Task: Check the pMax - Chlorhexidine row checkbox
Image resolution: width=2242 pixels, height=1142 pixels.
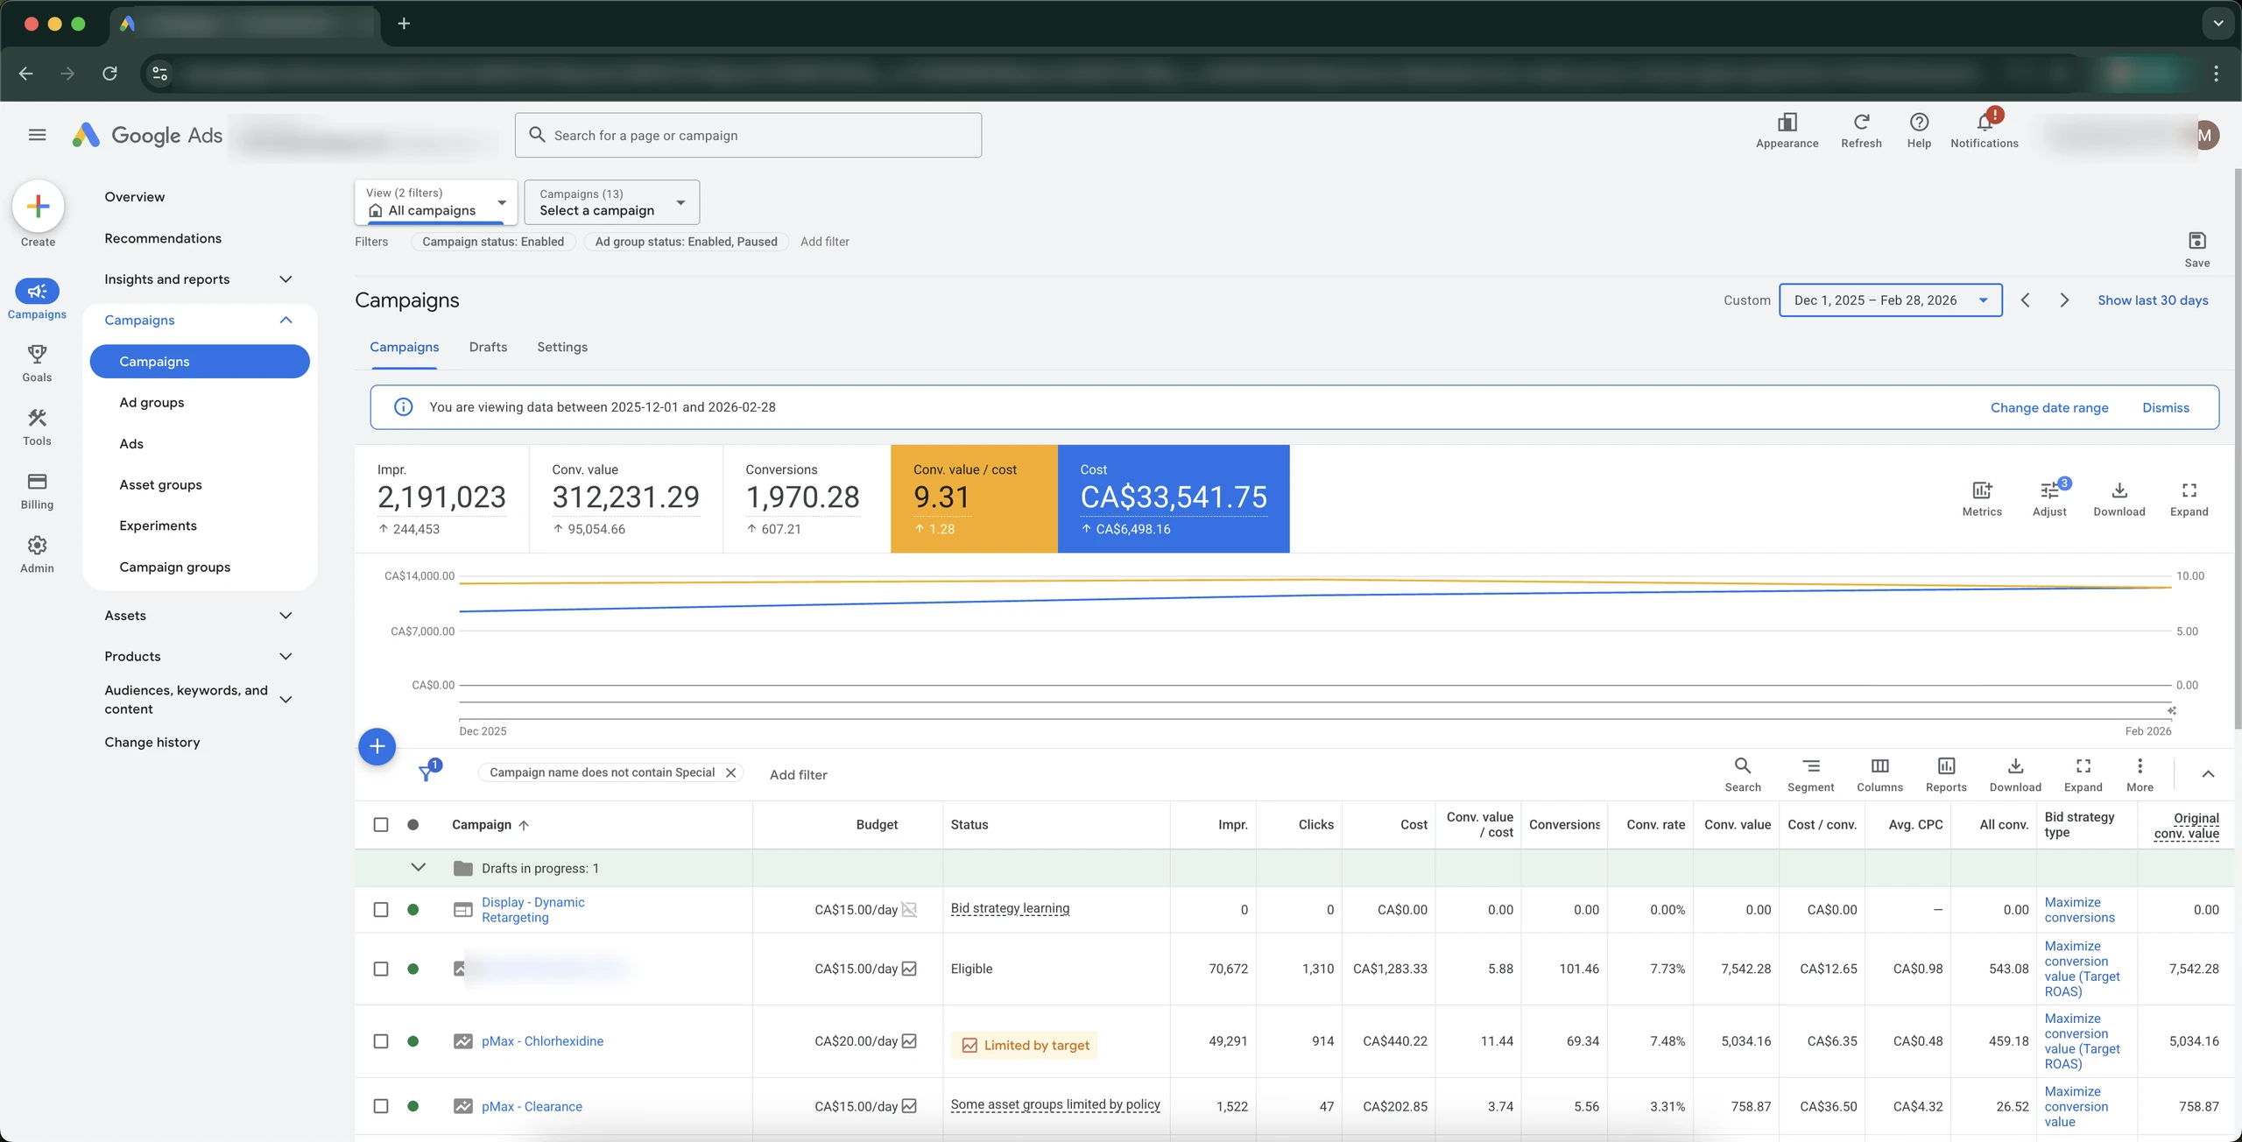Action: 381,1041
